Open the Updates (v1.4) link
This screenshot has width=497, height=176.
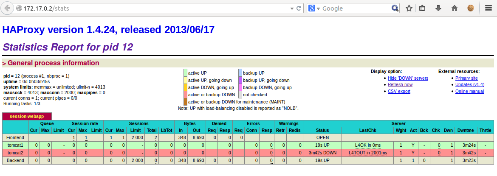pyautogui.click(x=469, y=84)
